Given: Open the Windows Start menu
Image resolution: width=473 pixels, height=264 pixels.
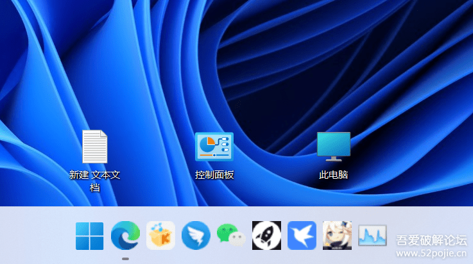Looking at the screenshot, I should pos(89,236).
